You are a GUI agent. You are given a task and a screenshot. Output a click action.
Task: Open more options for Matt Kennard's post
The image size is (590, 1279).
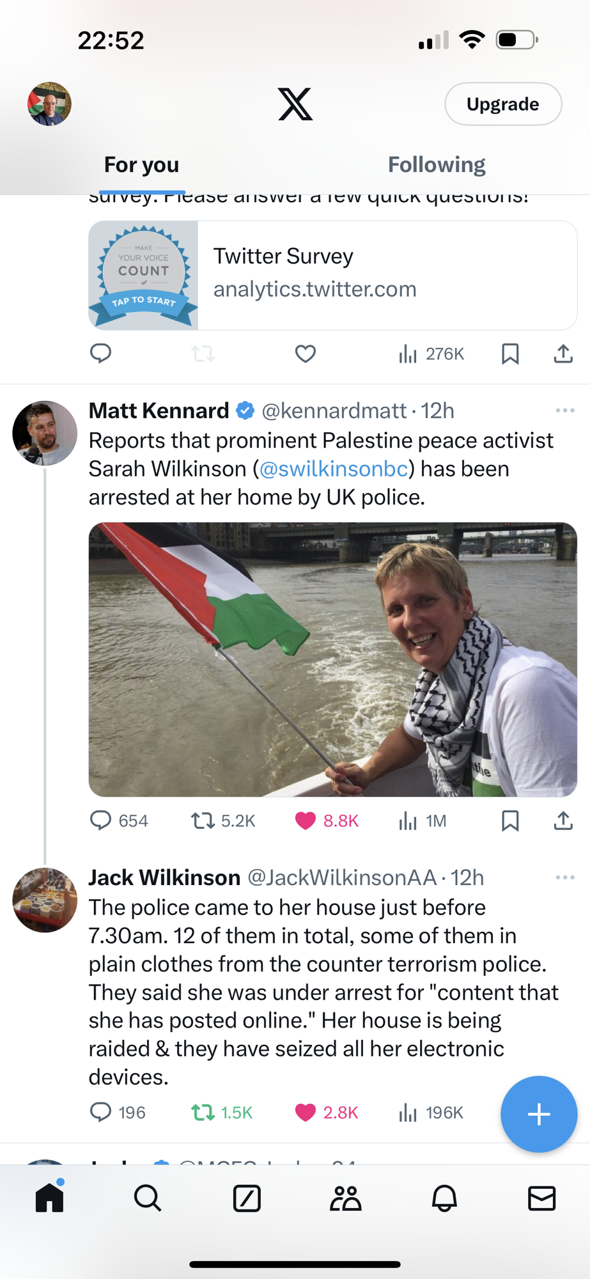[565, 411]
